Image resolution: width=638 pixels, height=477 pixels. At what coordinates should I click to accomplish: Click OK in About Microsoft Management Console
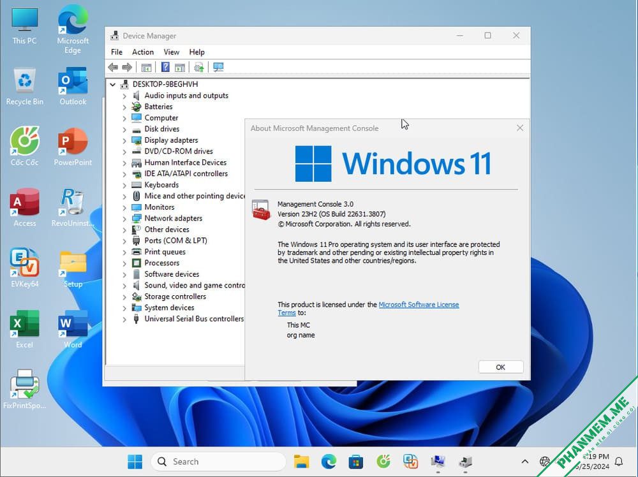click(x=500, y=367)
